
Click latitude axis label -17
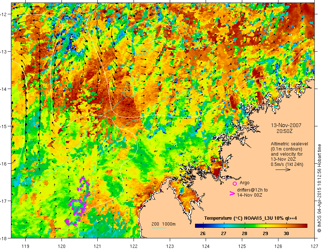(x=4, y=201)
